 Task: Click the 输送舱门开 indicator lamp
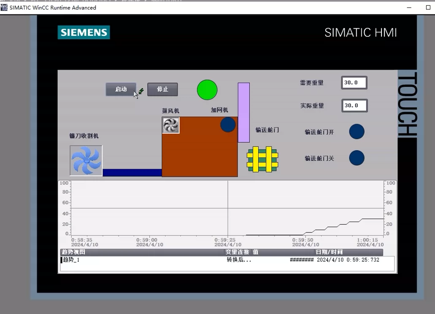point(357,132)
